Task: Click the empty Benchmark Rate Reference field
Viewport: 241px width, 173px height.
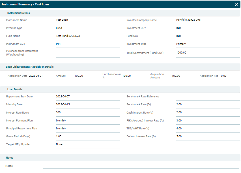Action: coord(208,97)
